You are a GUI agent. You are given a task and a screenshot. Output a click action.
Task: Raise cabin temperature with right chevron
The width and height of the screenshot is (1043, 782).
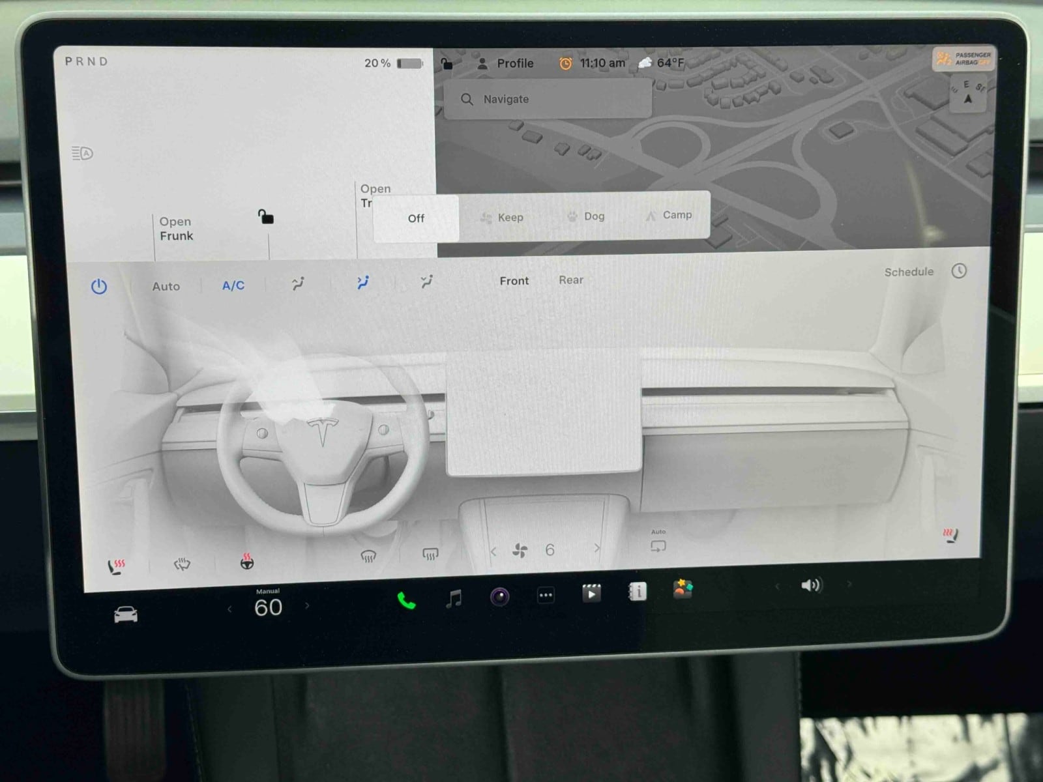coord(307,606)
